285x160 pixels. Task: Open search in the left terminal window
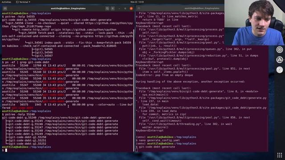pyautogui.click(x=107, y=8)
